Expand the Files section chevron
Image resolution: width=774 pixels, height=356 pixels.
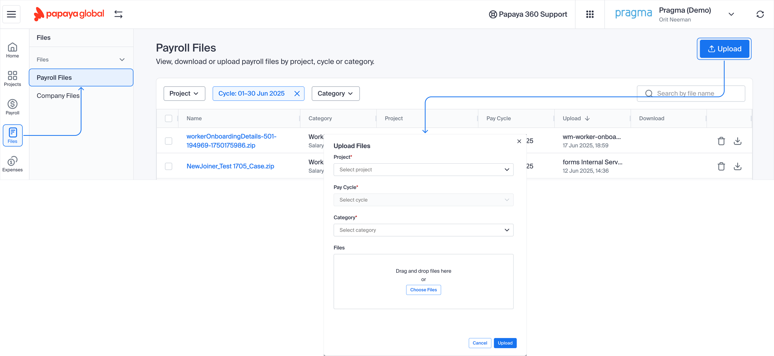(122, 60)
